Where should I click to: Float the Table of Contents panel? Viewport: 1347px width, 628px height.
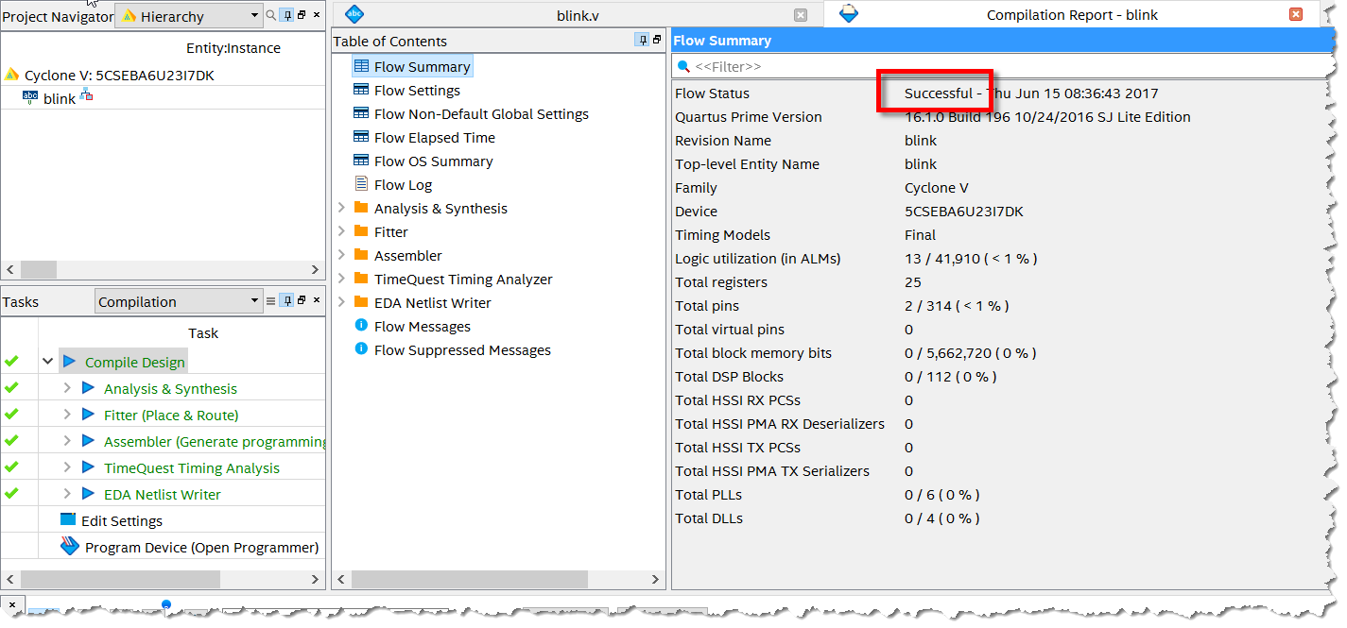point(657,40)
